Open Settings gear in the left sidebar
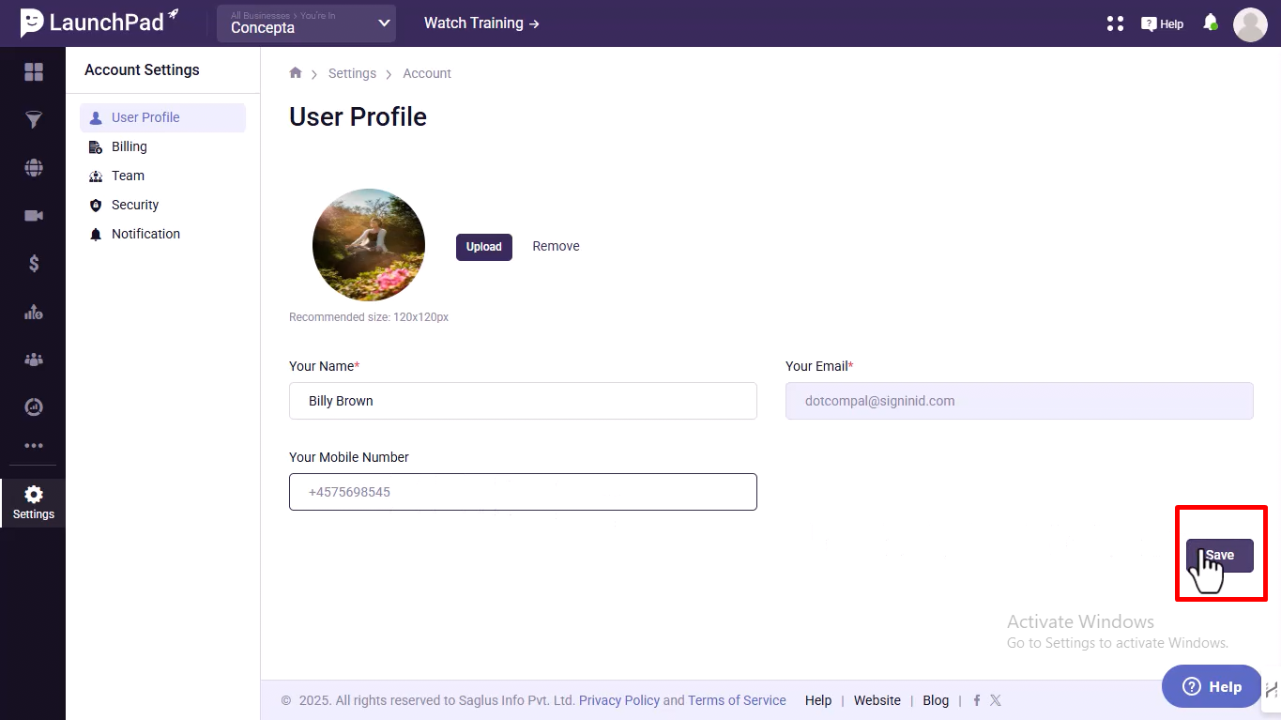Viewport: 1281px width, 720px height. click(x=34, y=503)
